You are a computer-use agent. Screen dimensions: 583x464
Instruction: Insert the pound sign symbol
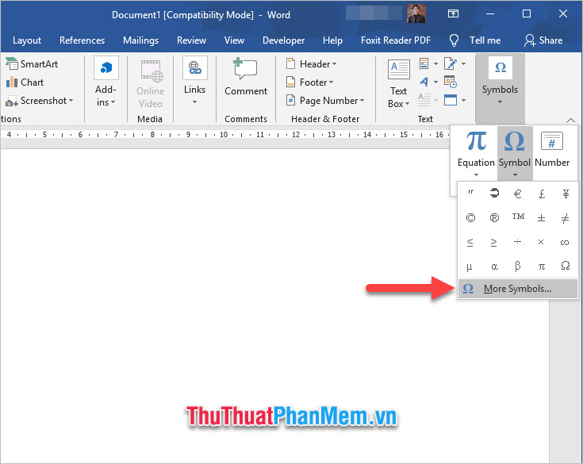[x=542, y=194]
